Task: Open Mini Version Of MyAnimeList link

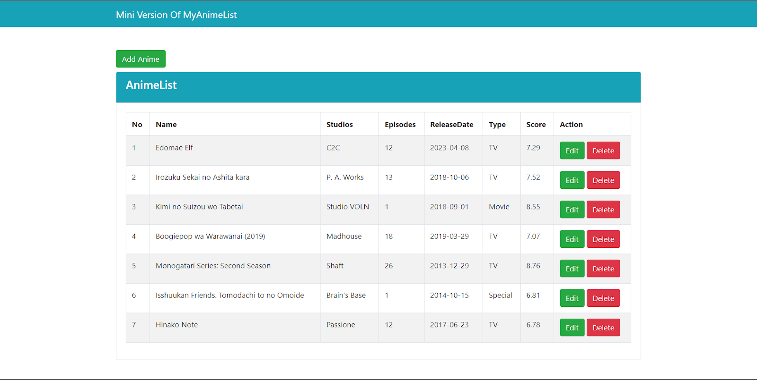Action: click(176, 15)
